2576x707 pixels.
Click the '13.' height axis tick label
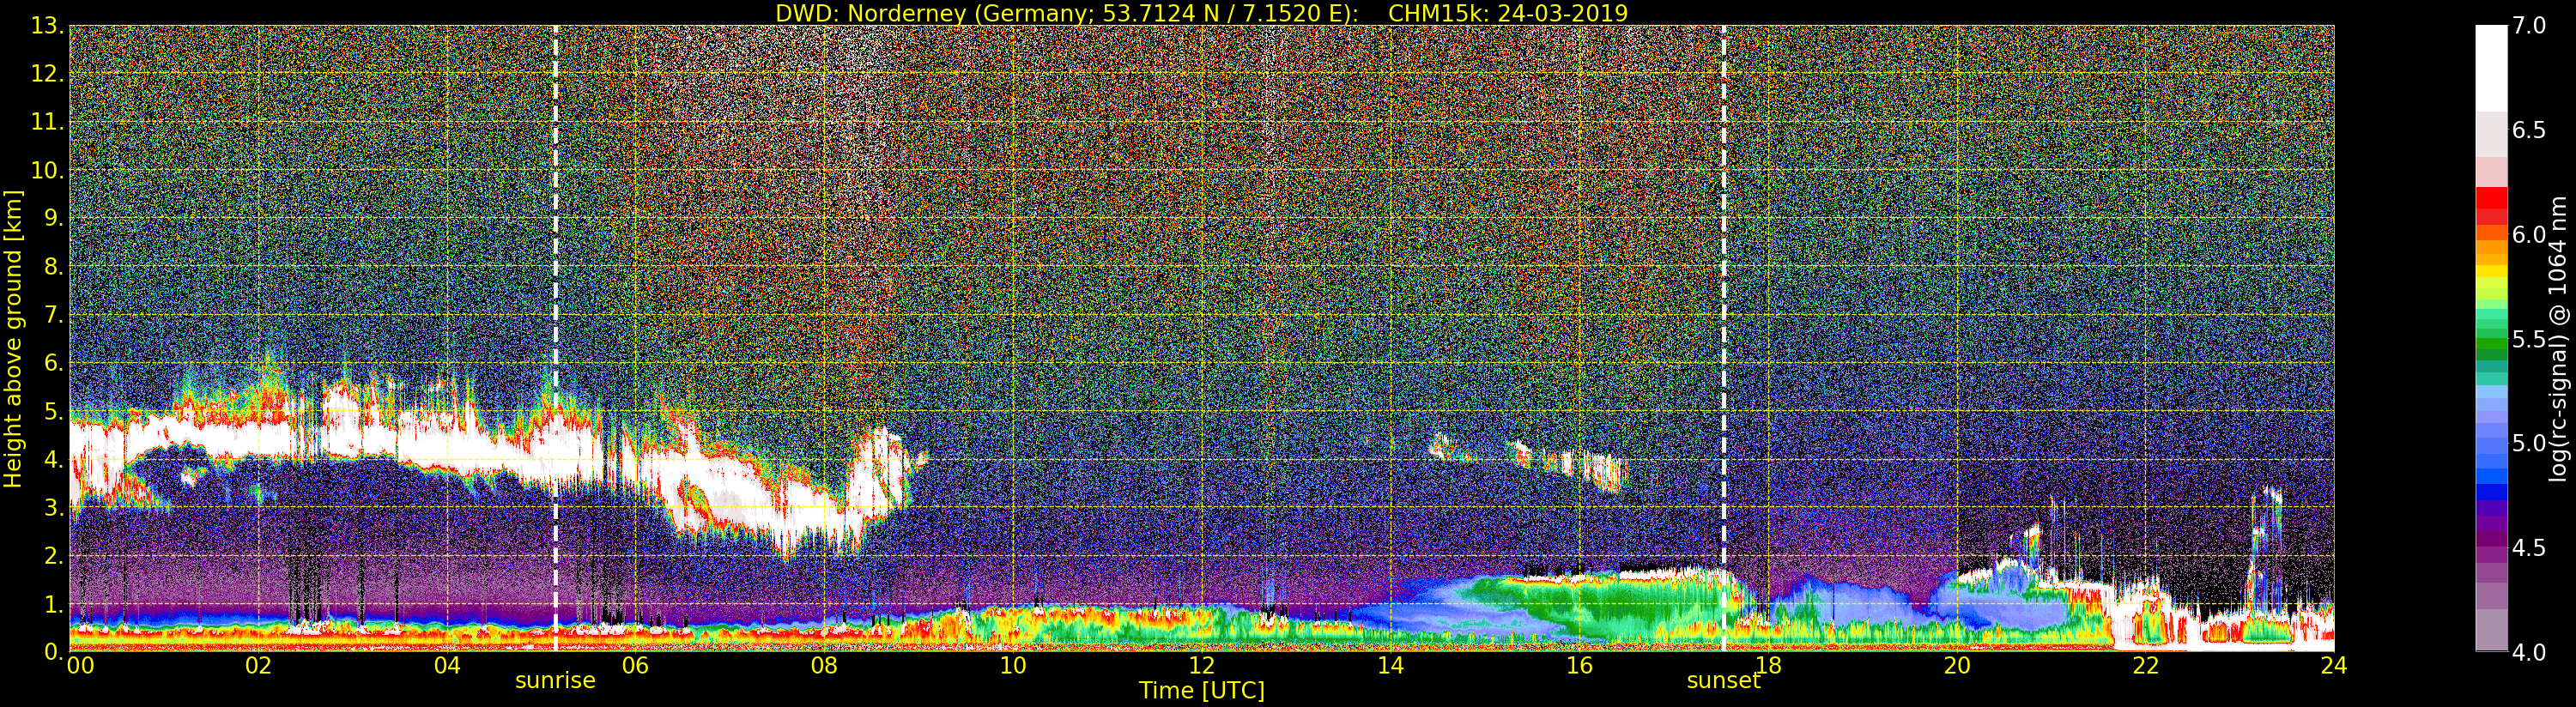point(47,26)
